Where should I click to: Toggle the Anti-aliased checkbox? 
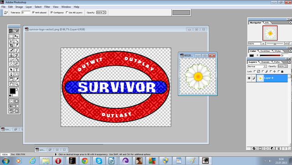coord(33,12)
